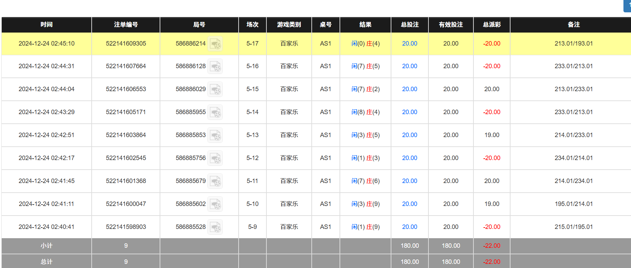Viewport: 631px width, 268px height.
Task: Click video replay icon for round 586886214
Action: coord(215,44)
